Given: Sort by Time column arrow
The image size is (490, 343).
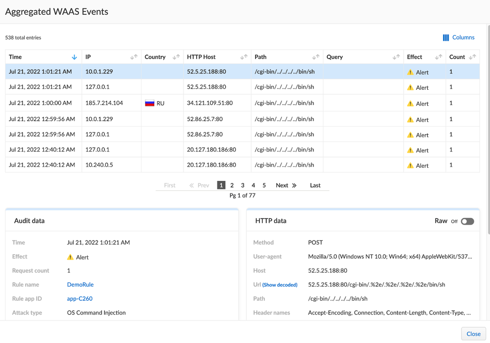Looking at the screenshot, I should pyautogui.click(x=74, y=57).
